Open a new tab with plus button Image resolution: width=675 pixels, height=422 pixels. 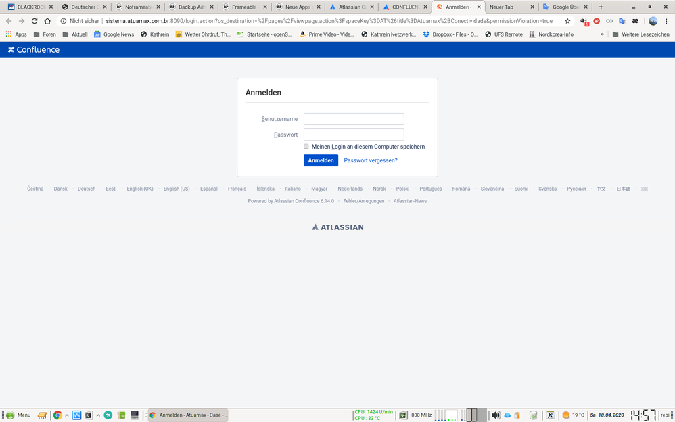point(601,7)
